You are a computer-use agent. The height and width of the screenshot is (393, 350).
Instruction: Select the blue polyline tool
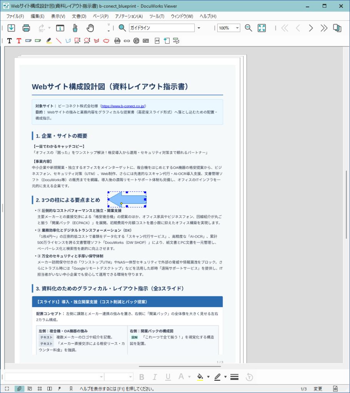68,41
